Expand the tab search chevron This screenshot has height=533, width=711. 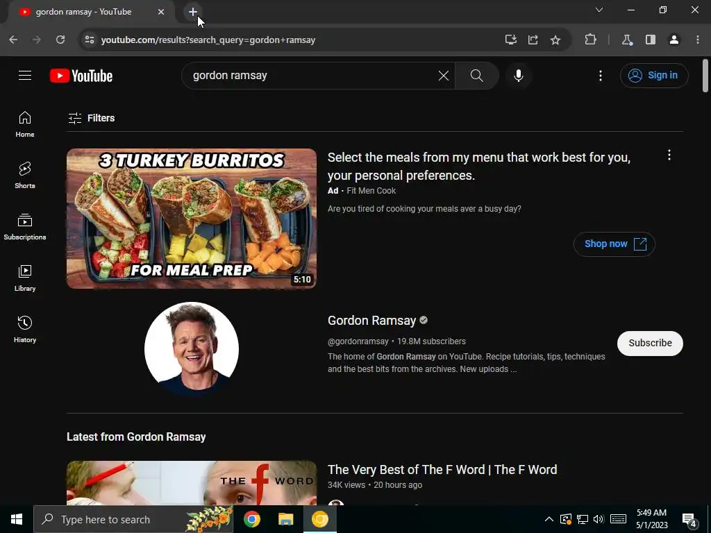click(599, 10)
